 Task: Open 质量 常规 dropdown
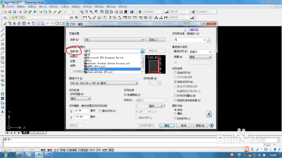pos(200,57)
